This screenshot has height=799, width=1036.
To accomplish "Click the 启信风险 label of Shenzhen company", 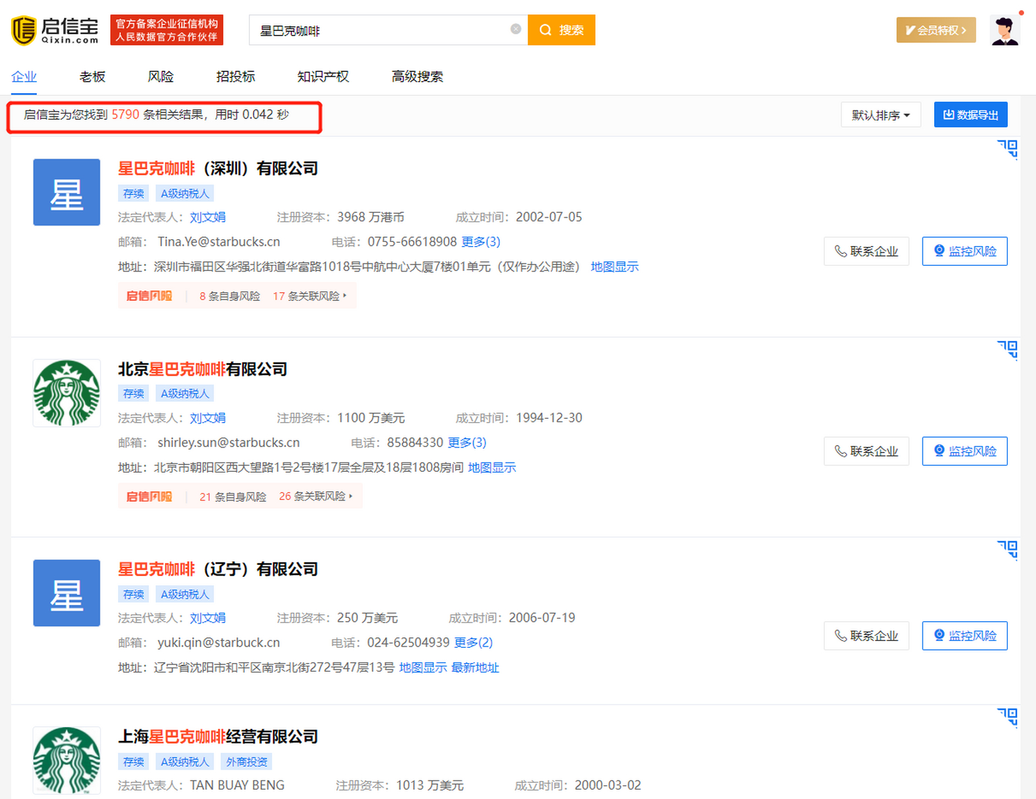I will 149,296.
